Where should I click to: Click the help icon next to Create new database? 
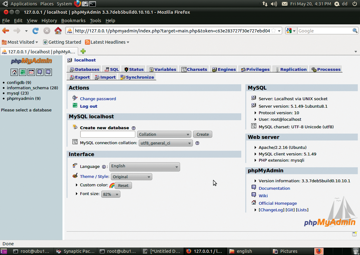pos(133,128)
